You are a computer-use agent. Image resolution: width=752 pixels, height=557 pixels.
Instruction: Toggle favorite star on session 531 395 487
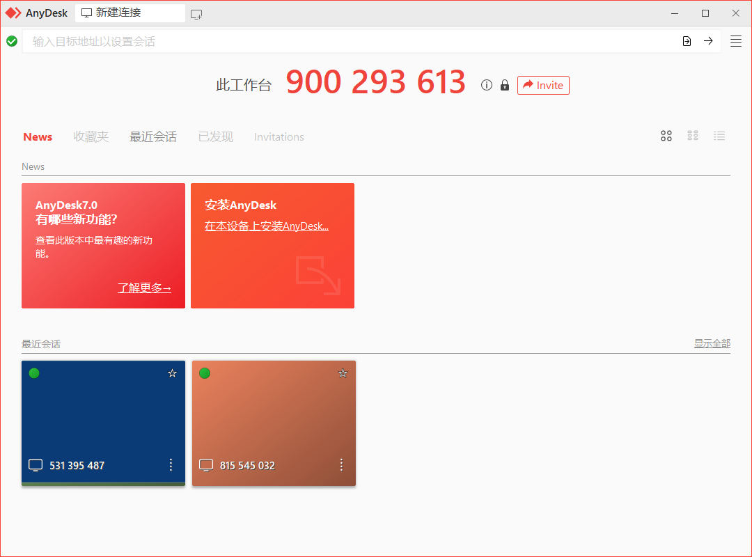click(172, 373)
